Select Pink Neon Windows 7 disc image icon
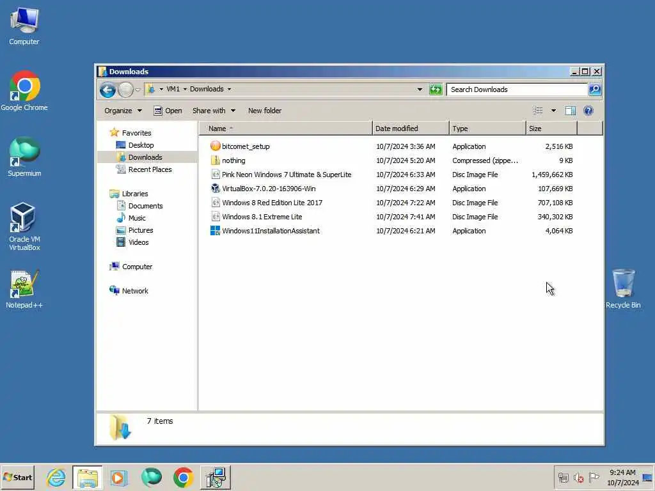The width and height of the screenshot is (655, 491). (x=215, y=175)
